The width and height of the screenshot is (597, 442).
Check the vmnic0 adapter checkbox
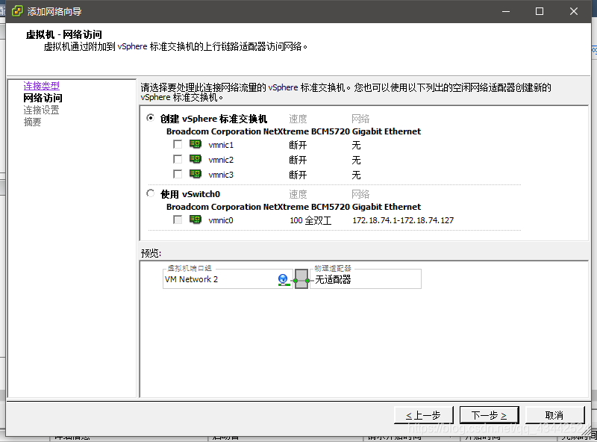click(178, 220)
